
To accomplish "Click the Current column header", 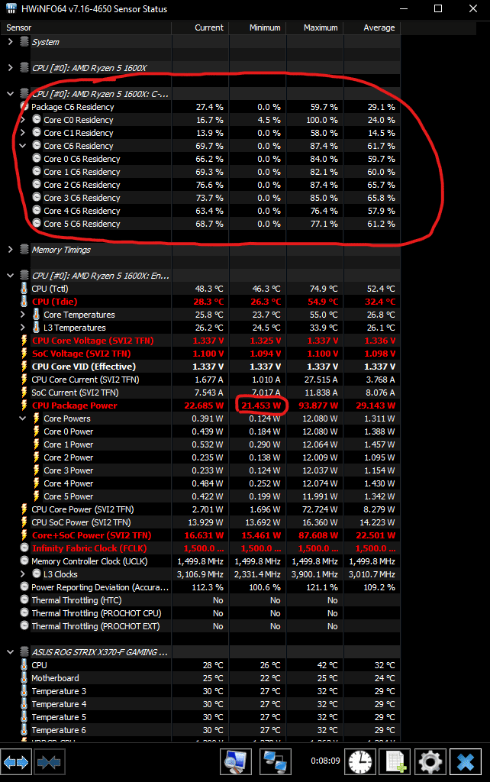I will coord(201,27).
